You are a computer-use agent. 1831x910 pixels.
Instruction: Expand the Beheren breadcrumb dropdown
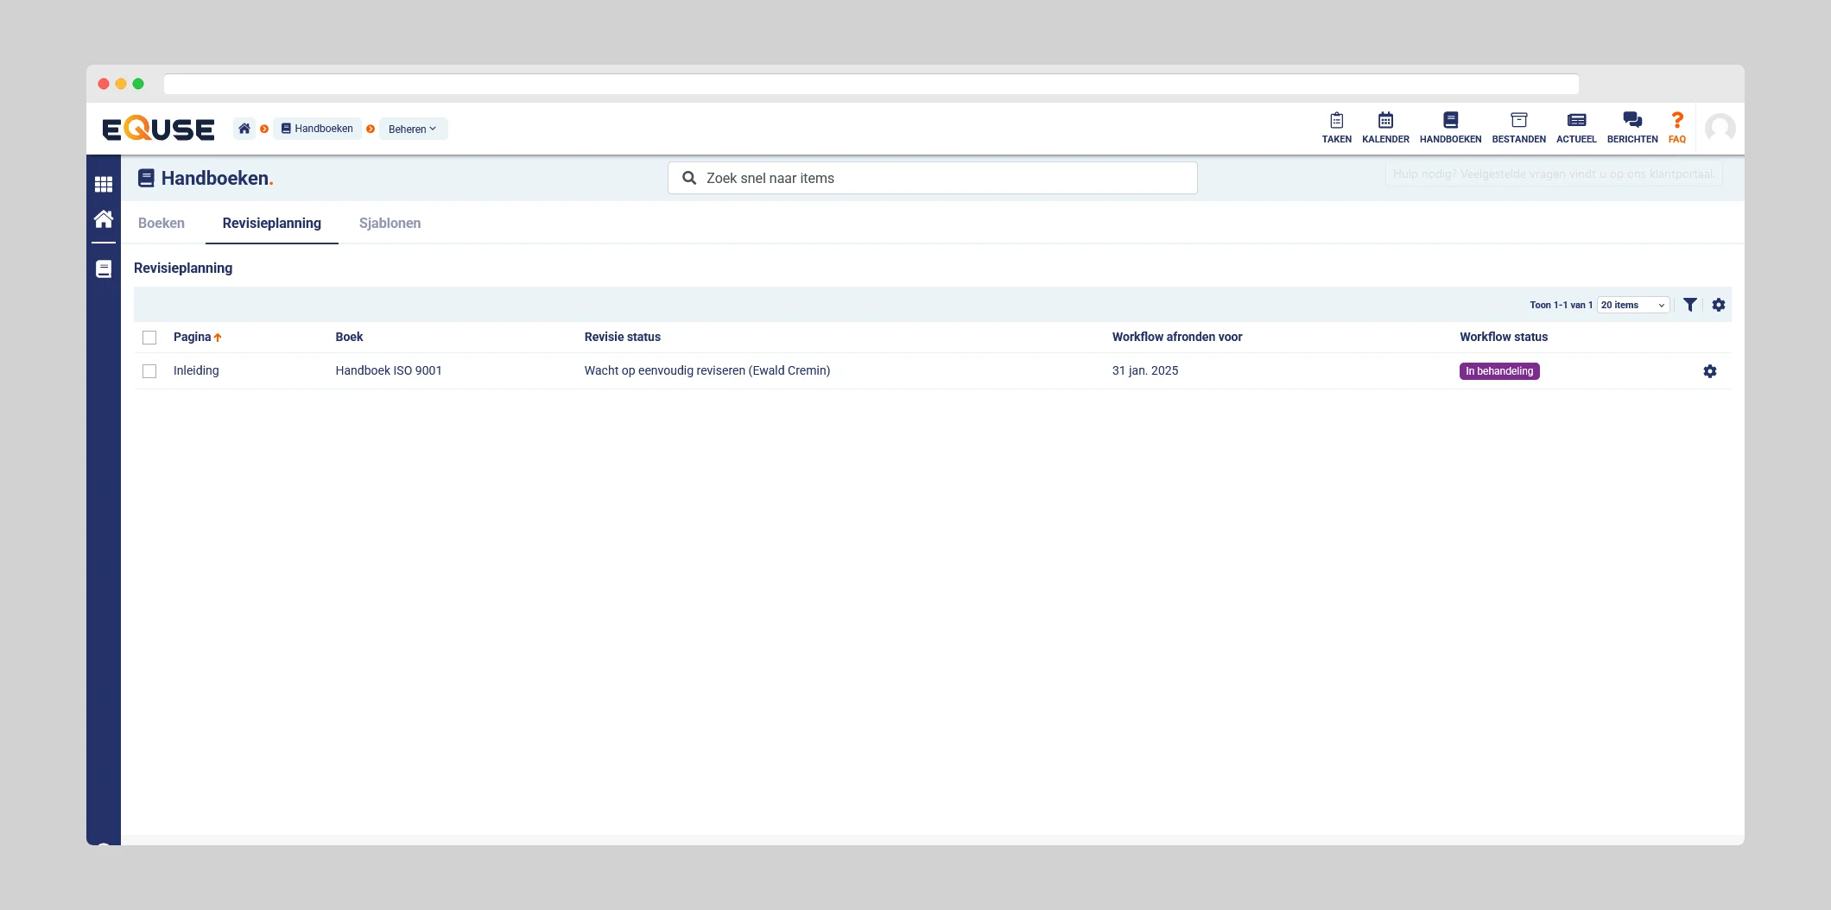click(x=413, y=129)
